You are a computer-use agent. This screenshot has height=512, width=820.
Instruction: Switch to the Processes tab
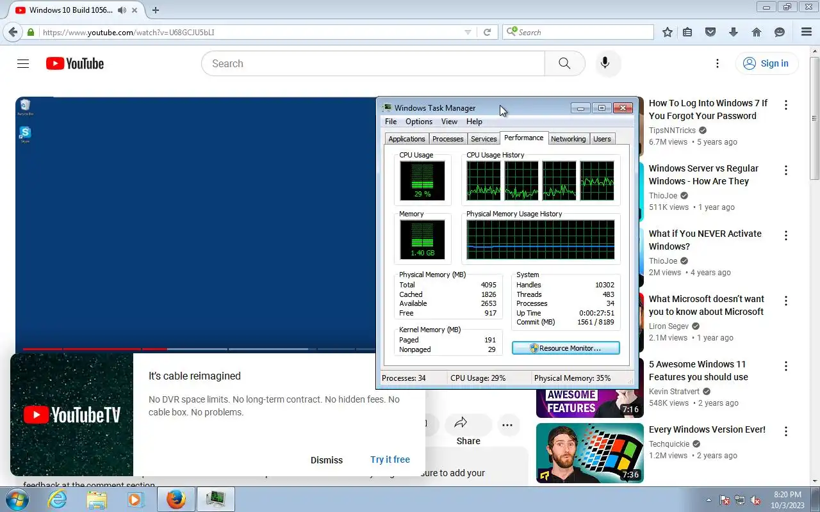click(x=448, y=139)
